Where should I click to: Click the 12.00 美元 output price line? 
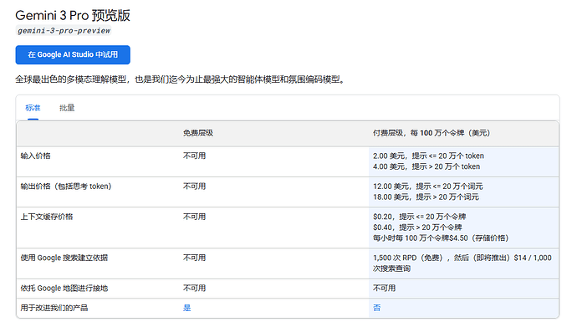(x=428, y=186)
